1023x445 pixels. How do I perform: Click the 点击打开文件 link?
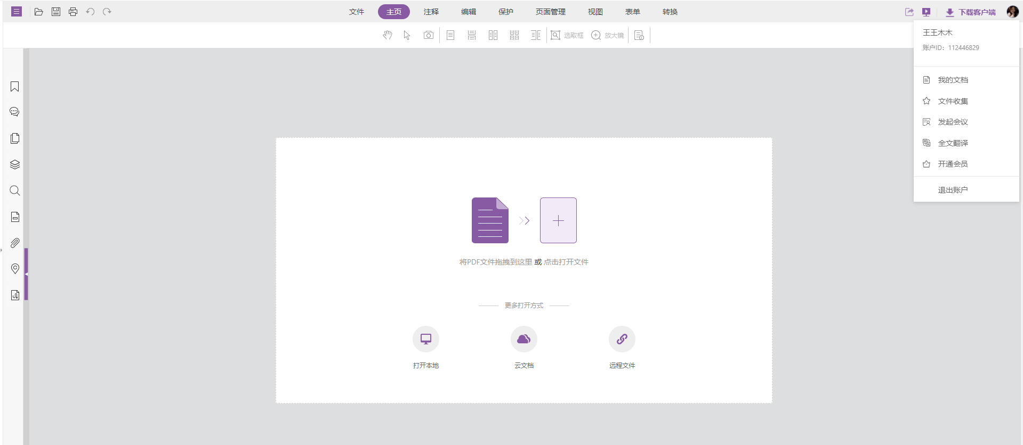[566, 262]
